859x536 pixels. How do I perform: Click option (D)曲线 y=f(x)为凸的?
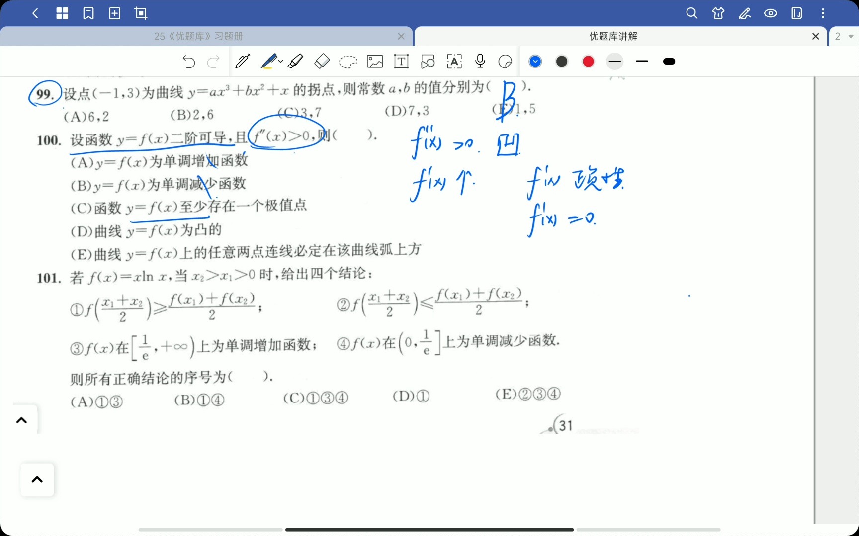pos(146,231)
